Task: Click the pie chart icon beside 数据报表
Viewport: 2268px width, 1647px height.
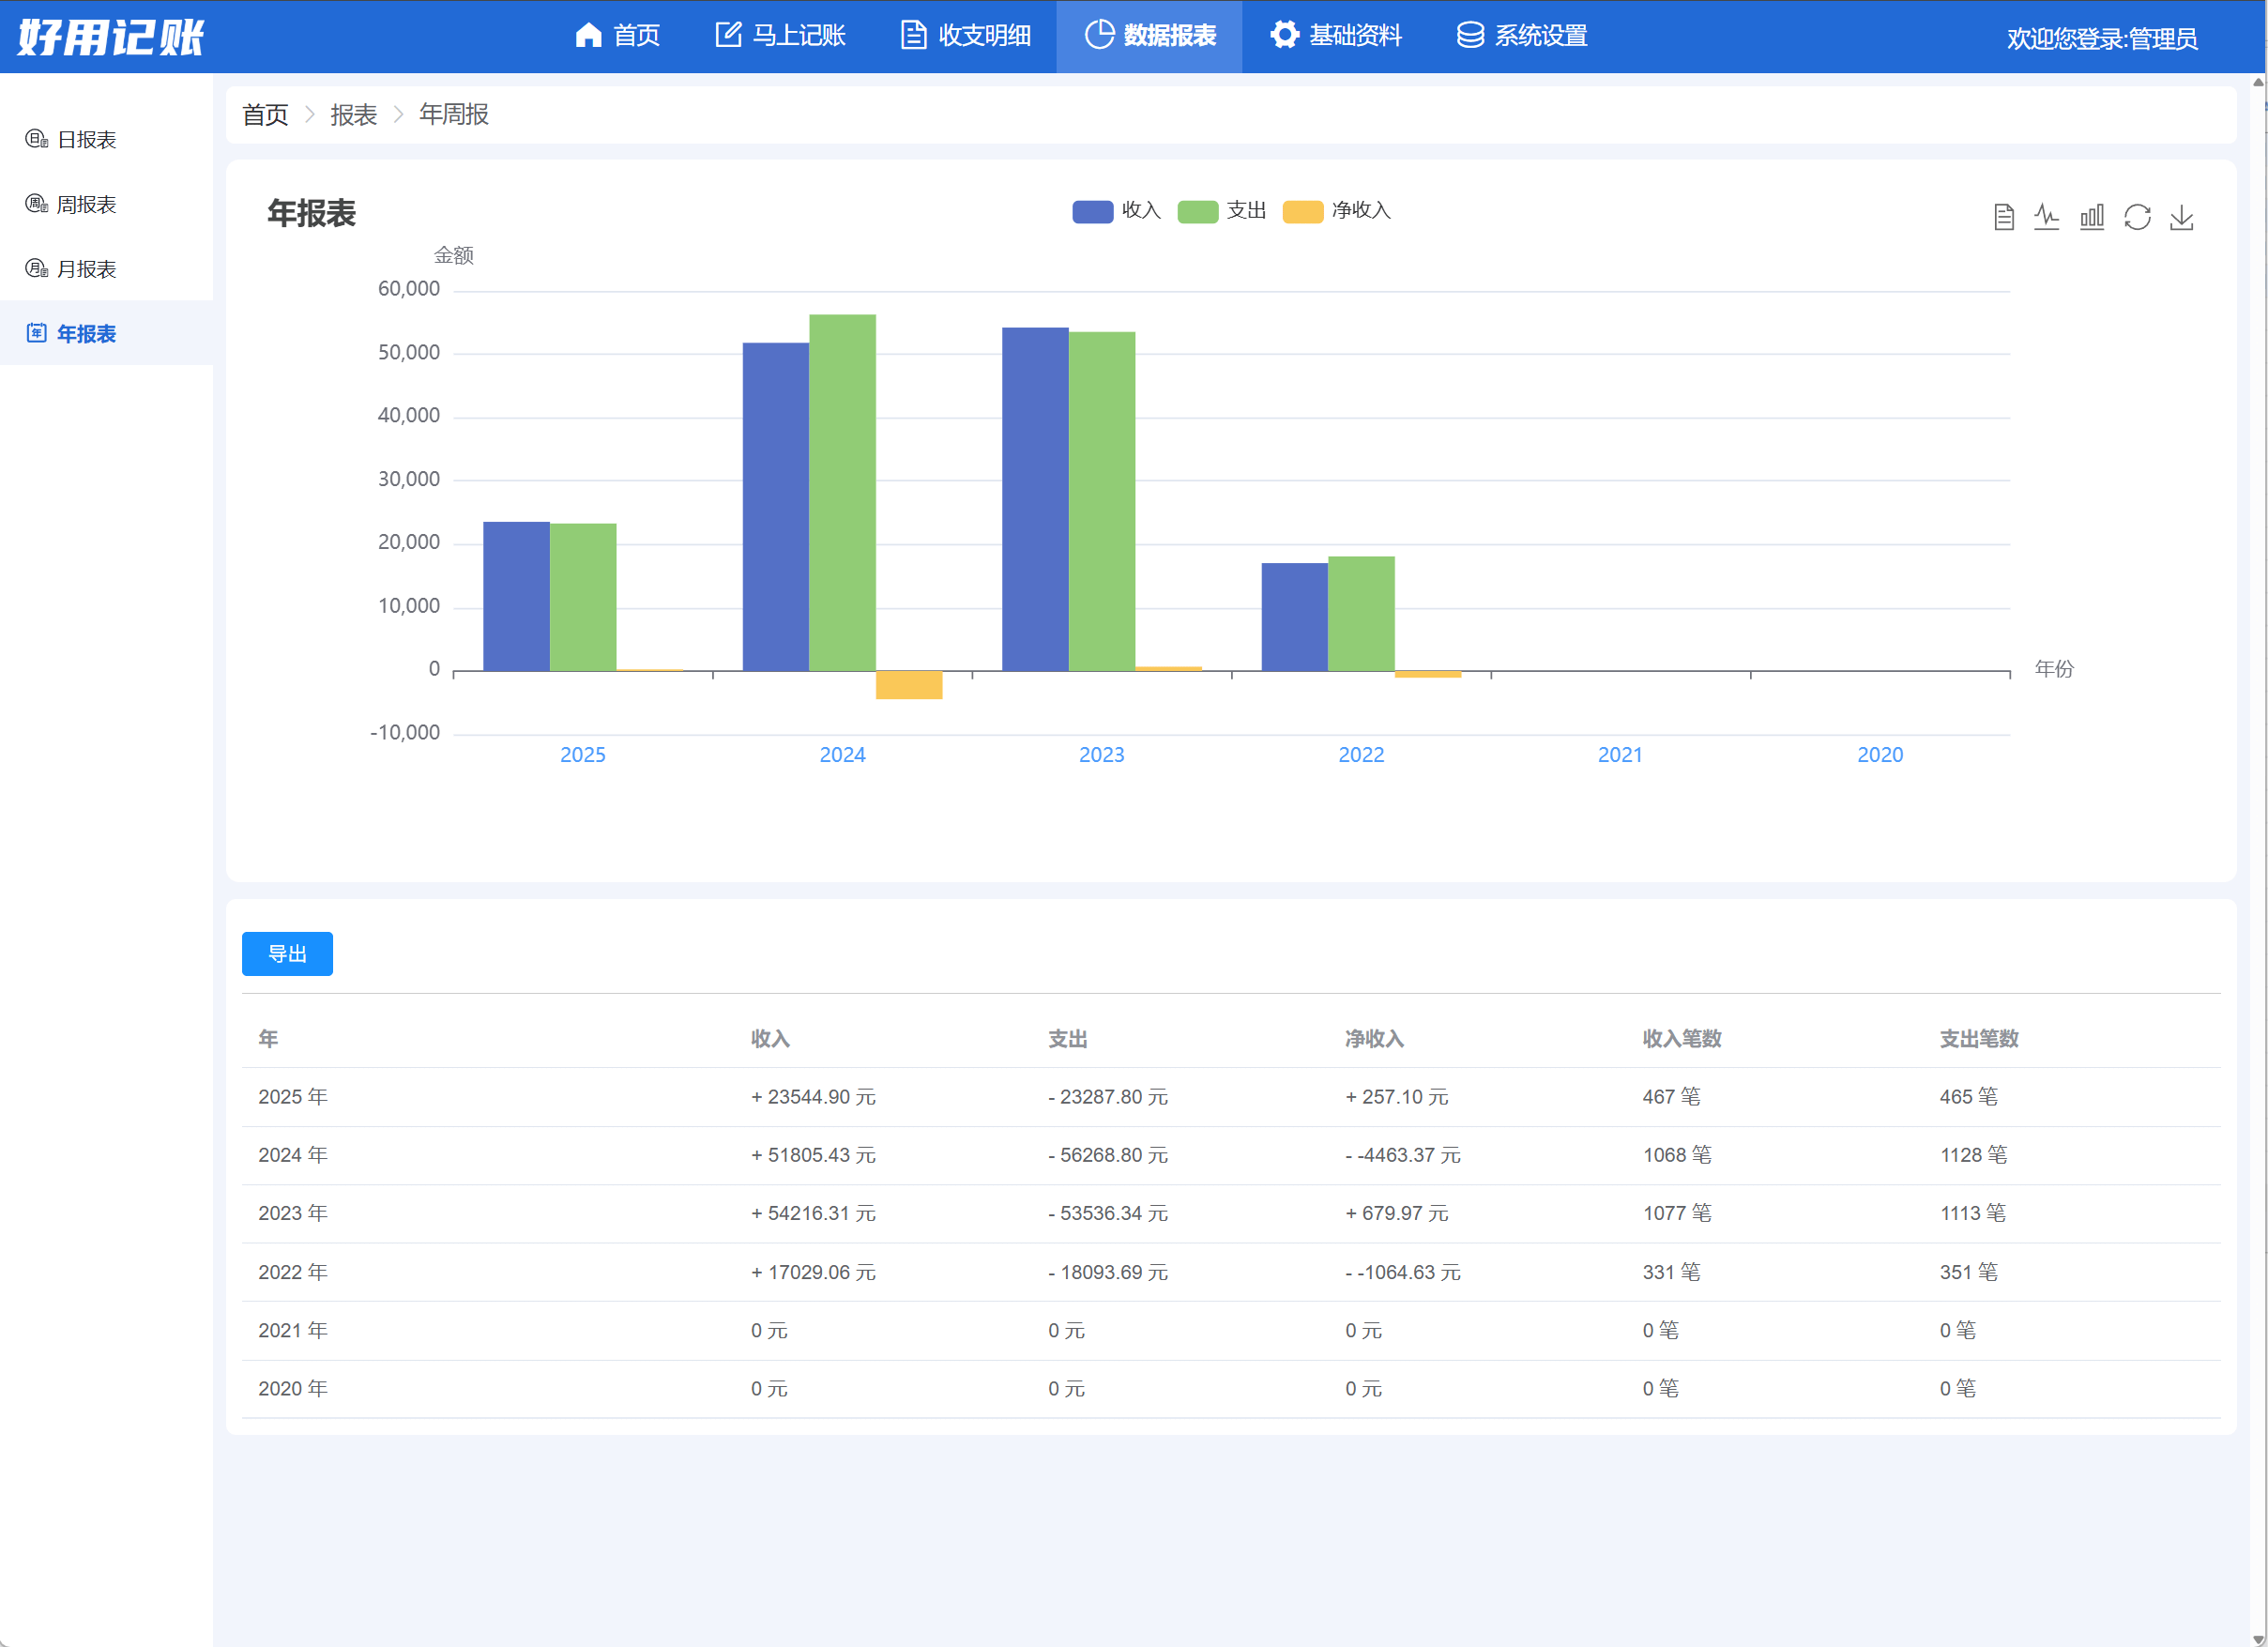Action: click(x=1099, y=35)
